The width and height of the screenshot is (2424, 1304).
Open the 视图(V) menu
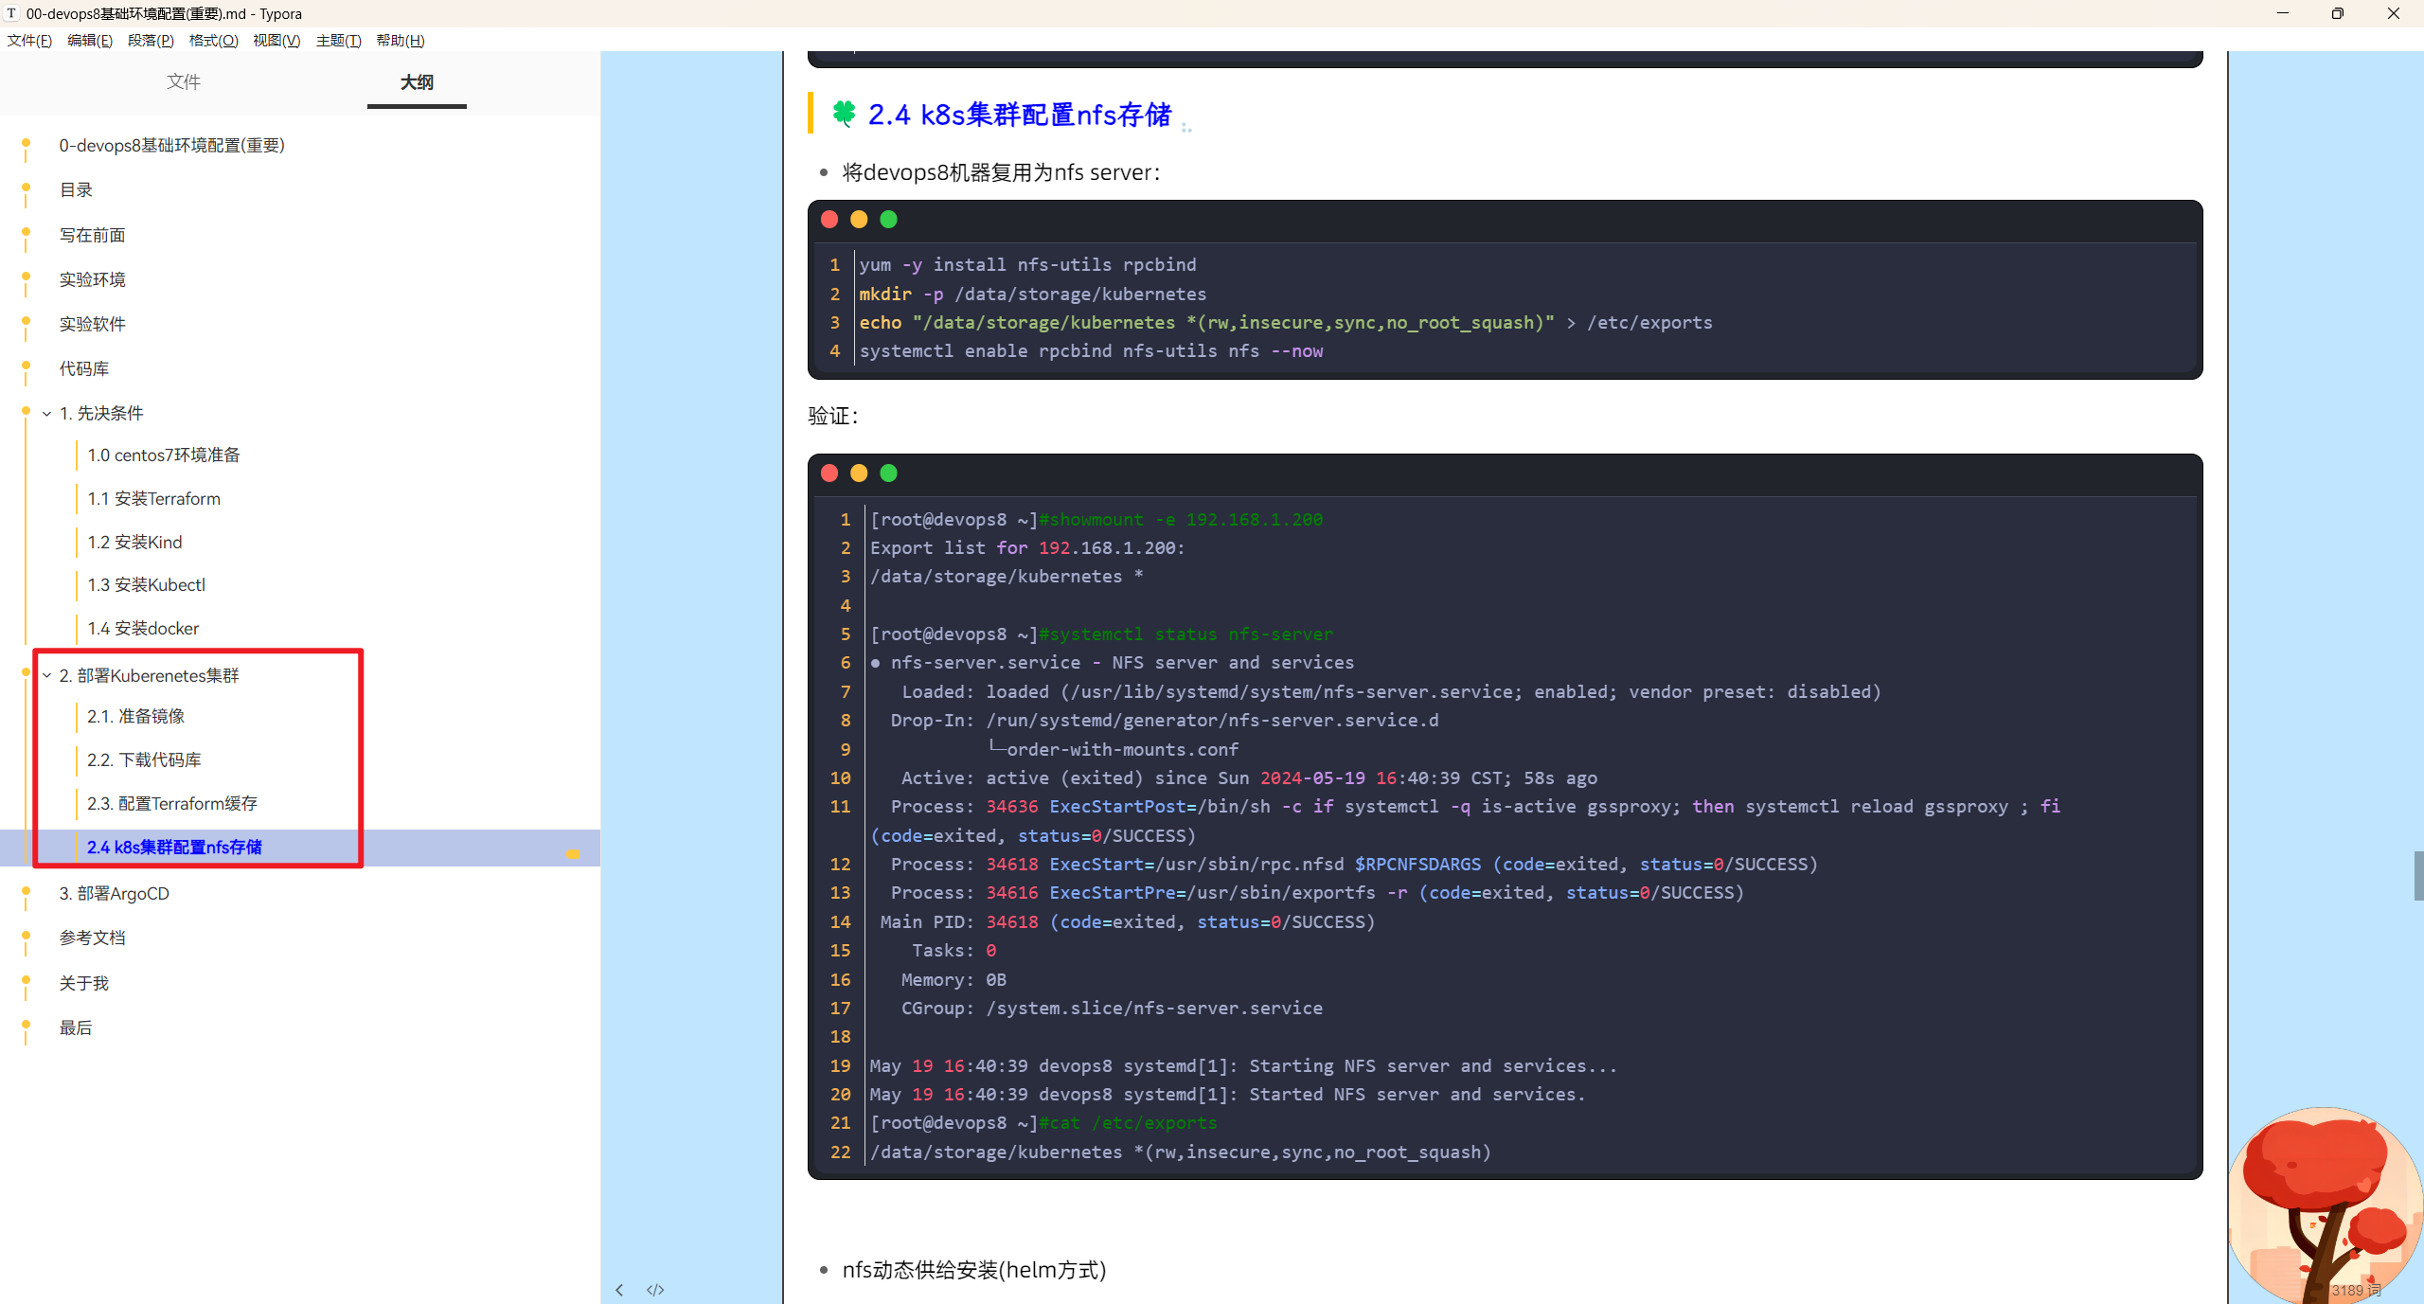(x=276, y=41)
